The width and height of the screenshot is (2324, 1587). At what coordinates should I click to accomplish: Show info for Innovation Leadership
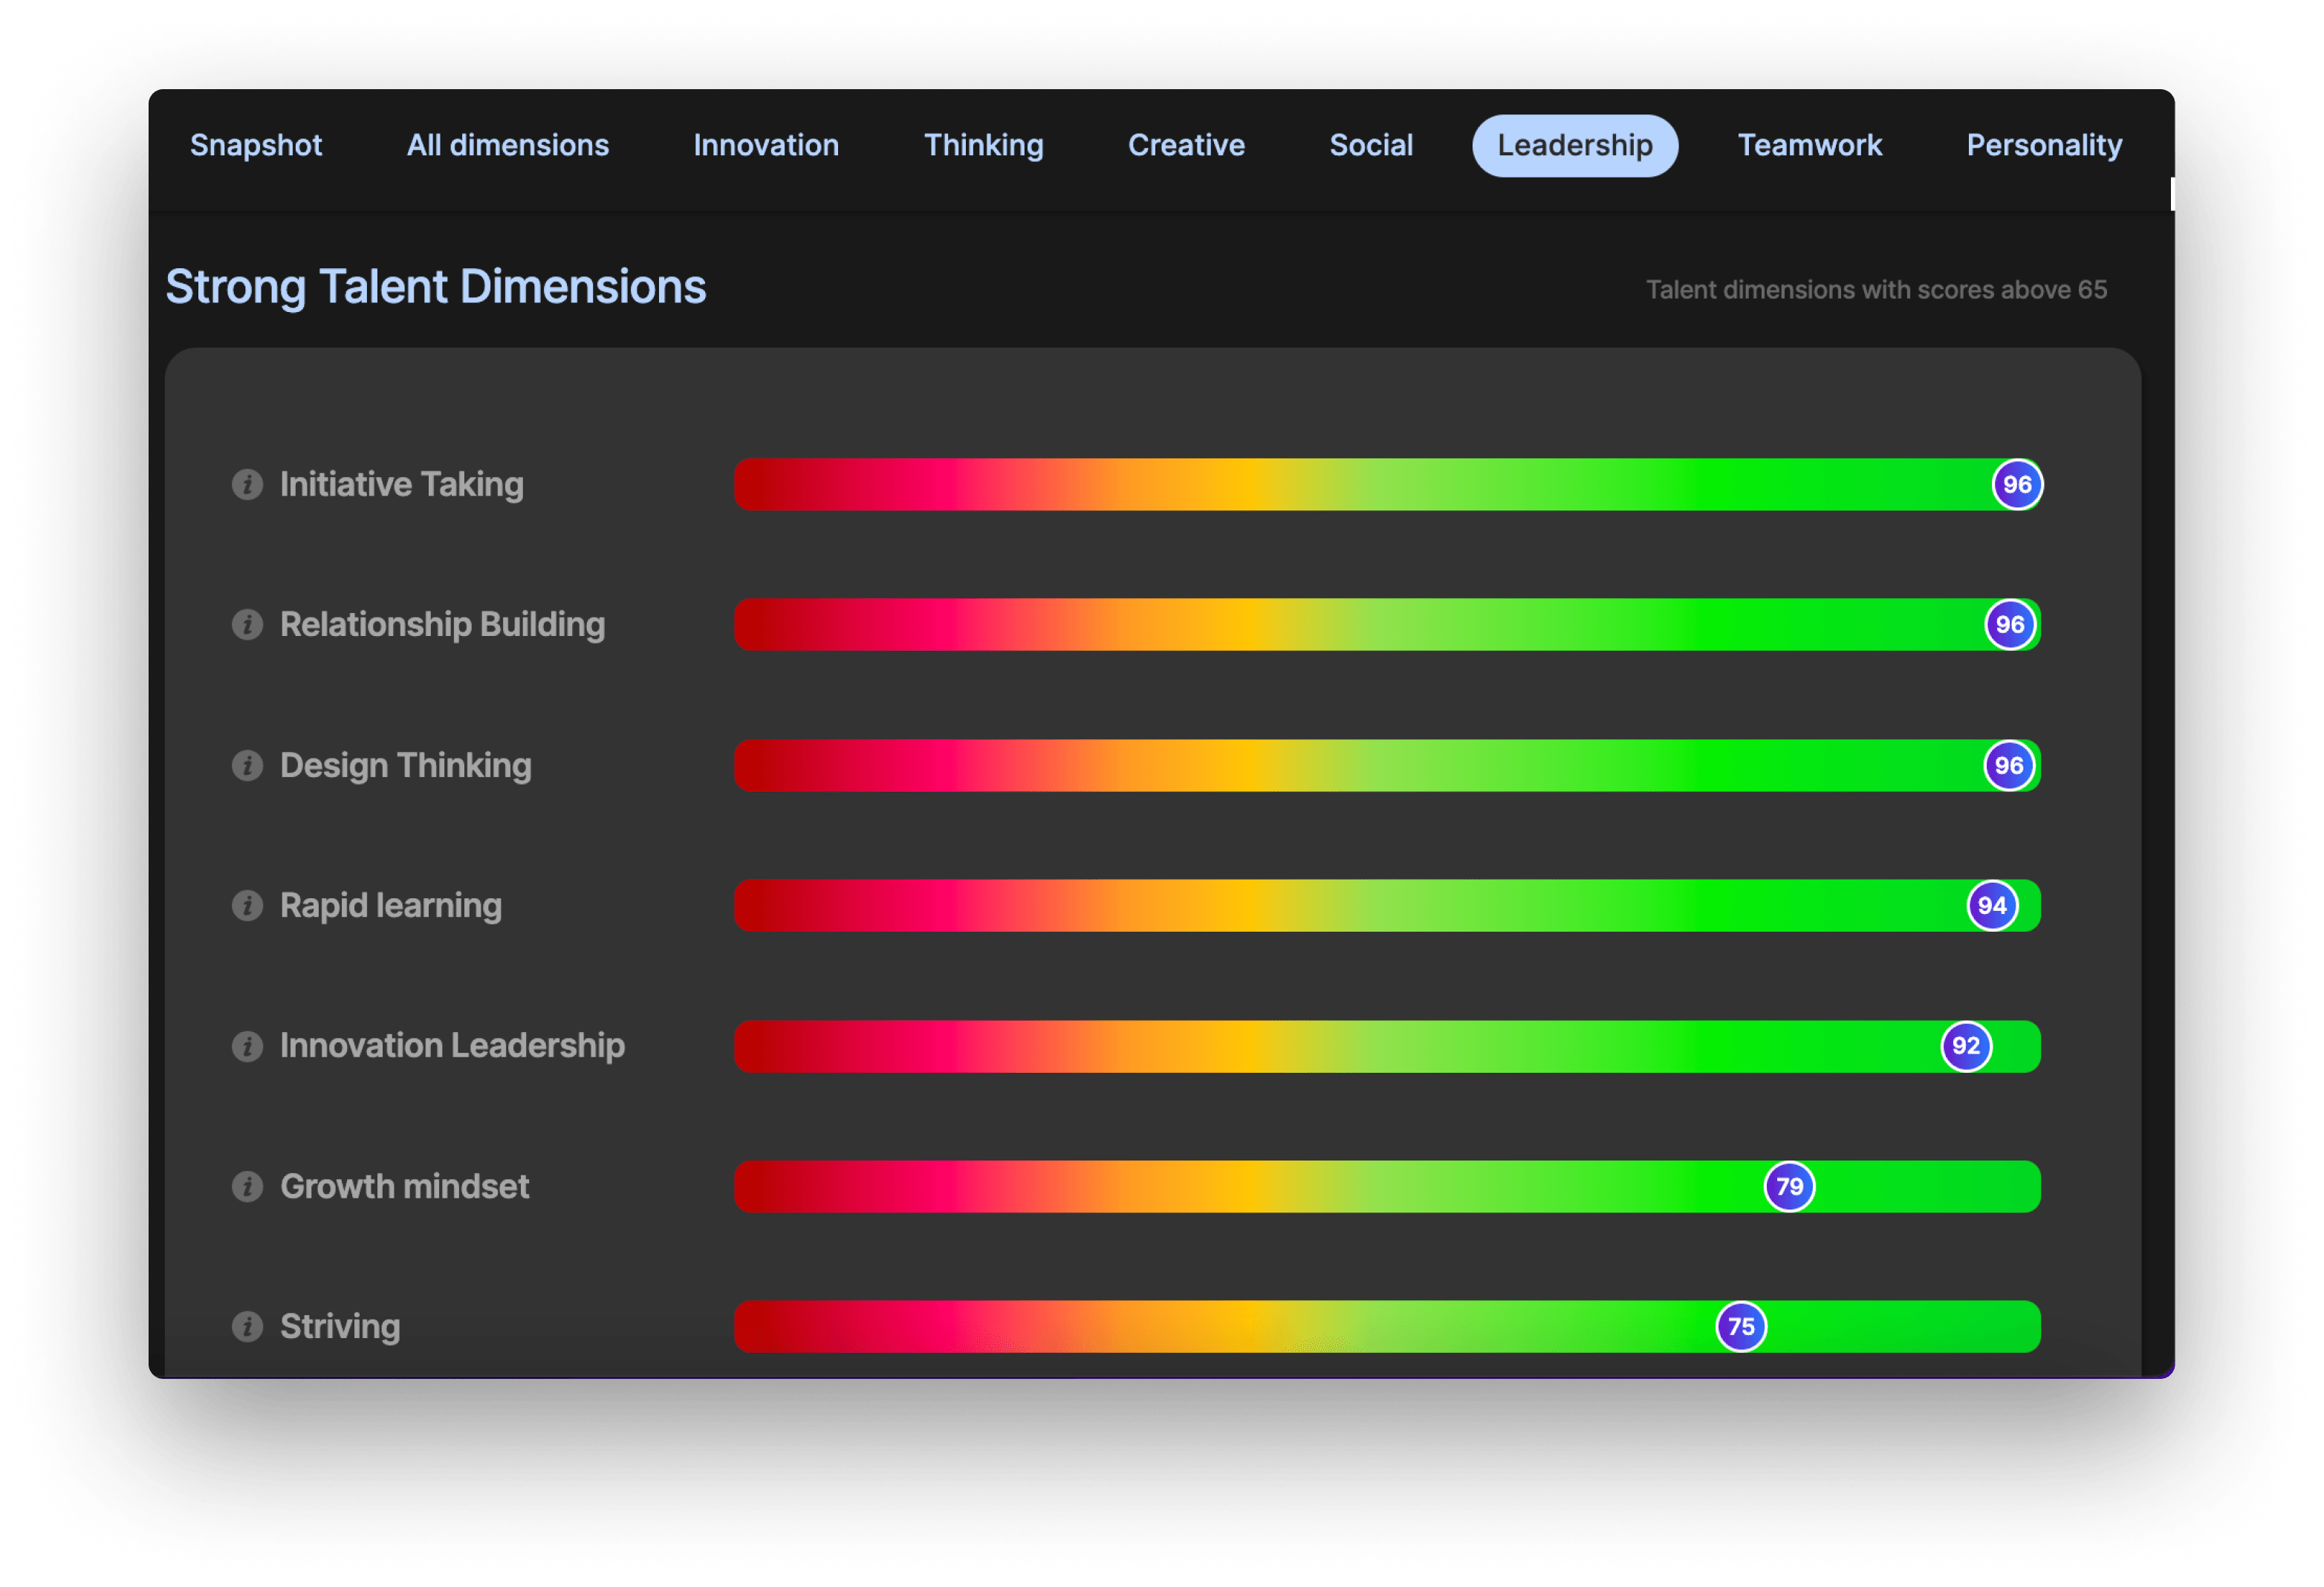tap(247, 1046)
